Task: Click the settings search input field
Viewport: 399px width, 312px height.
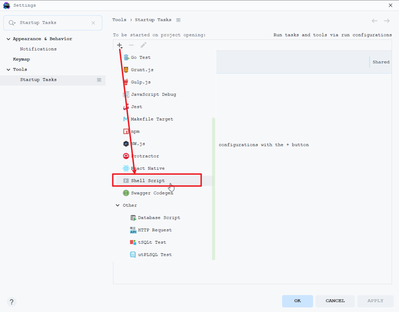Action: pos(53,23)
